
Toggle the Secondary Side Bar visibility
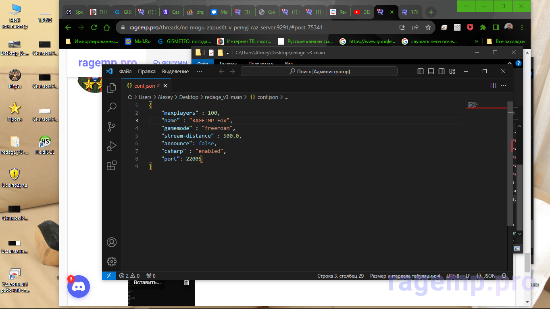coord(442,71)
